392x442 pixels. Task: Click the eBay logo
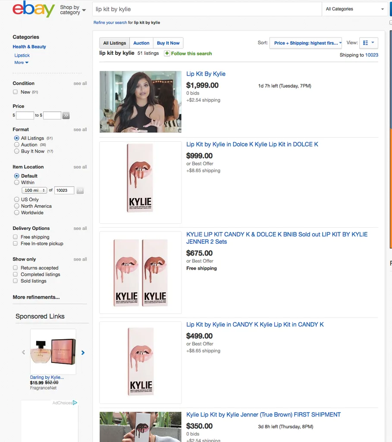click(x=34, y=9)
